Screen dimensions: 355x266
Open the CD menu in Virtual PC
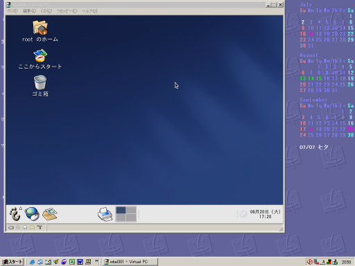click(x=46, y=11)
